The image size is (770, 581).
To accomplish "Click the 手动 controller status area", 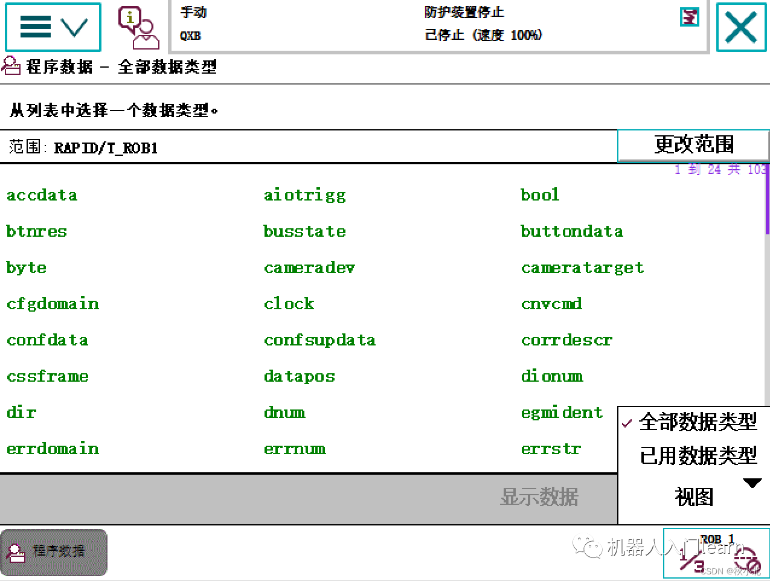I will click(193, 12).
